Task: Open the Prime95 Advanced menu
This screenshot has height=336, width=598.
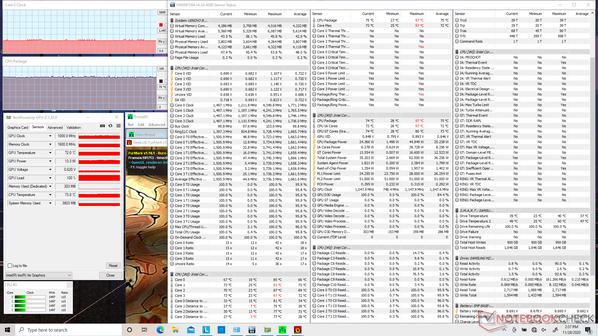Action: (157, 125)
